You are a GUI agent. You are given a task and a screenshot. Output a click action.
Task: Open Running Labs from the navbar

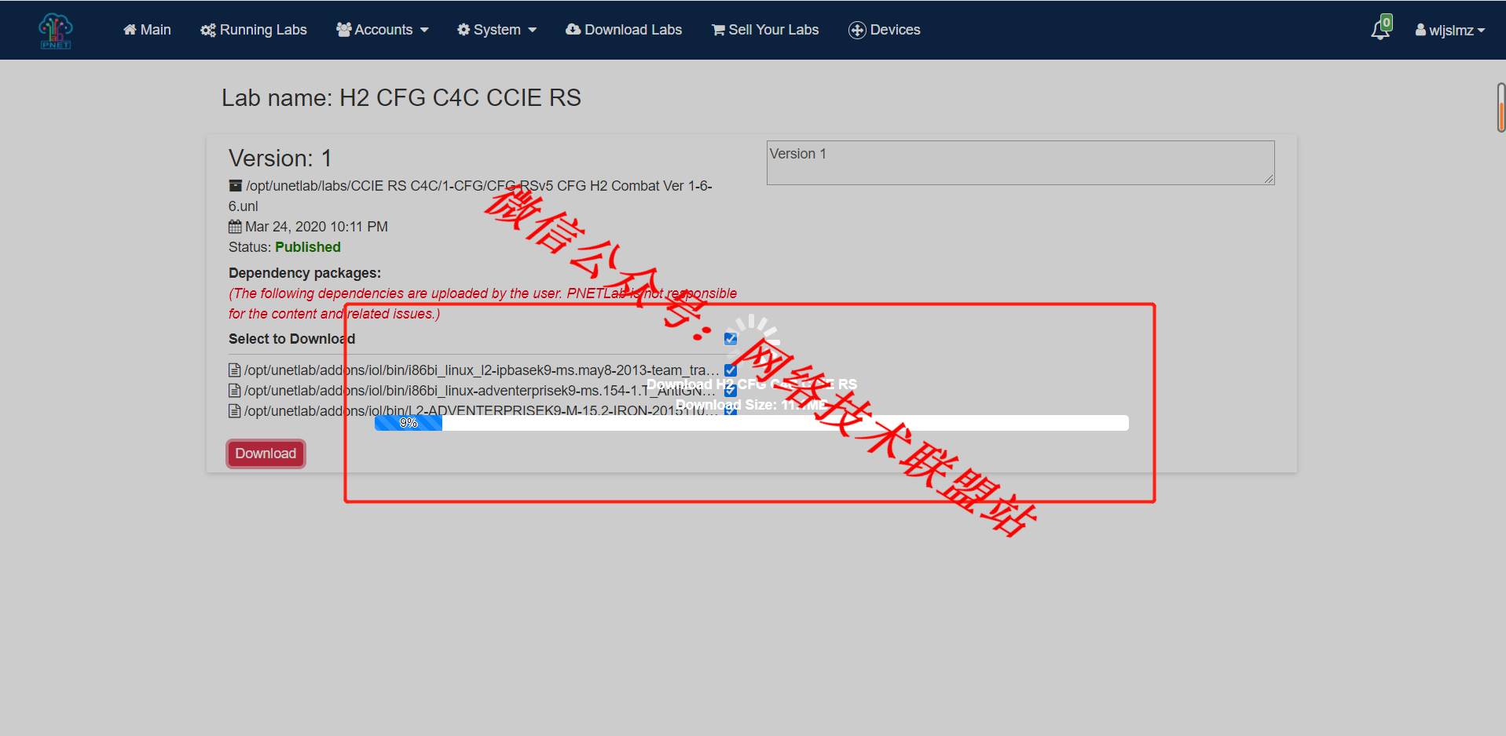[x=253, y=30]
